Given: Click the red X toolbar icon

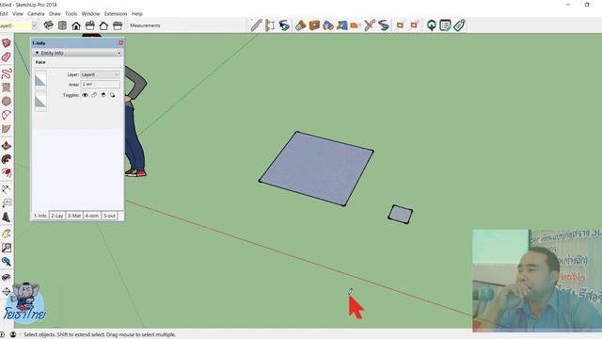Looking at the screenshot, I should point(370,25).
